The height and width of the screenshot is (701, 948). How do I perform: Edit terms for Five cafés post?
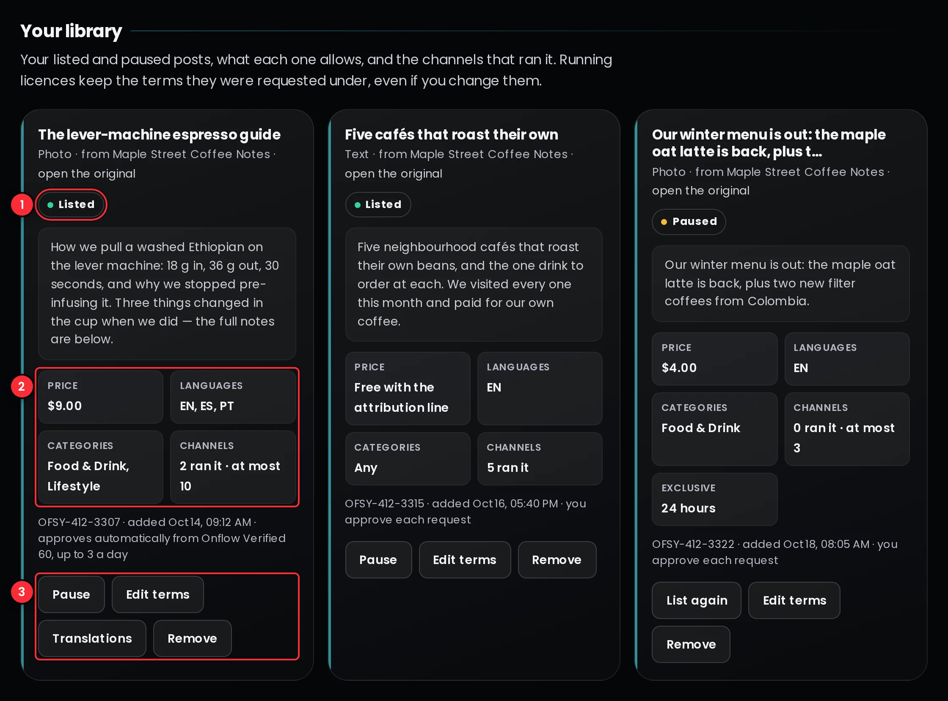pos(465,560)
